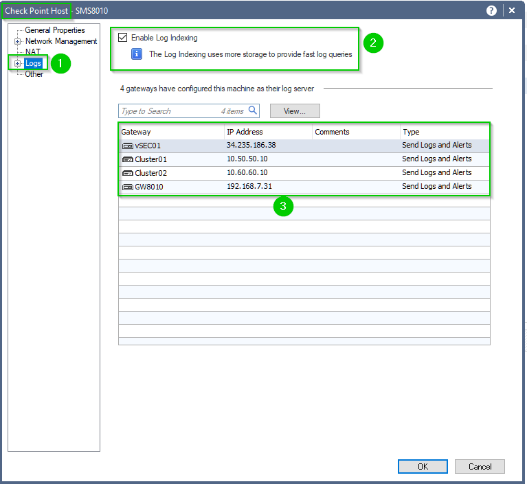Image resolution: width=527 pixels, height=484 pixels.
Task: Select NAT in the tree
Action: pyautogui.click(x=32, y=51)
